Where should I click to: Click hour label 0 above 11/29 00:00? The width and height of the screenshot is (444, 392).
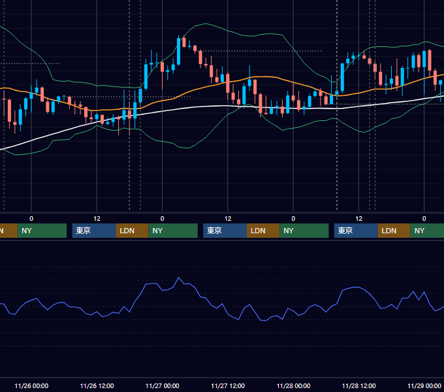click(x=424, y=219)
